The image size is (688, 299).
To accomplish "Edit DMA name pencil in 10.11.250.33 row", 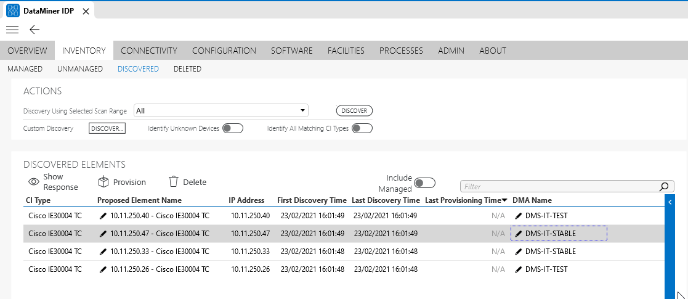I will point(519,252).
